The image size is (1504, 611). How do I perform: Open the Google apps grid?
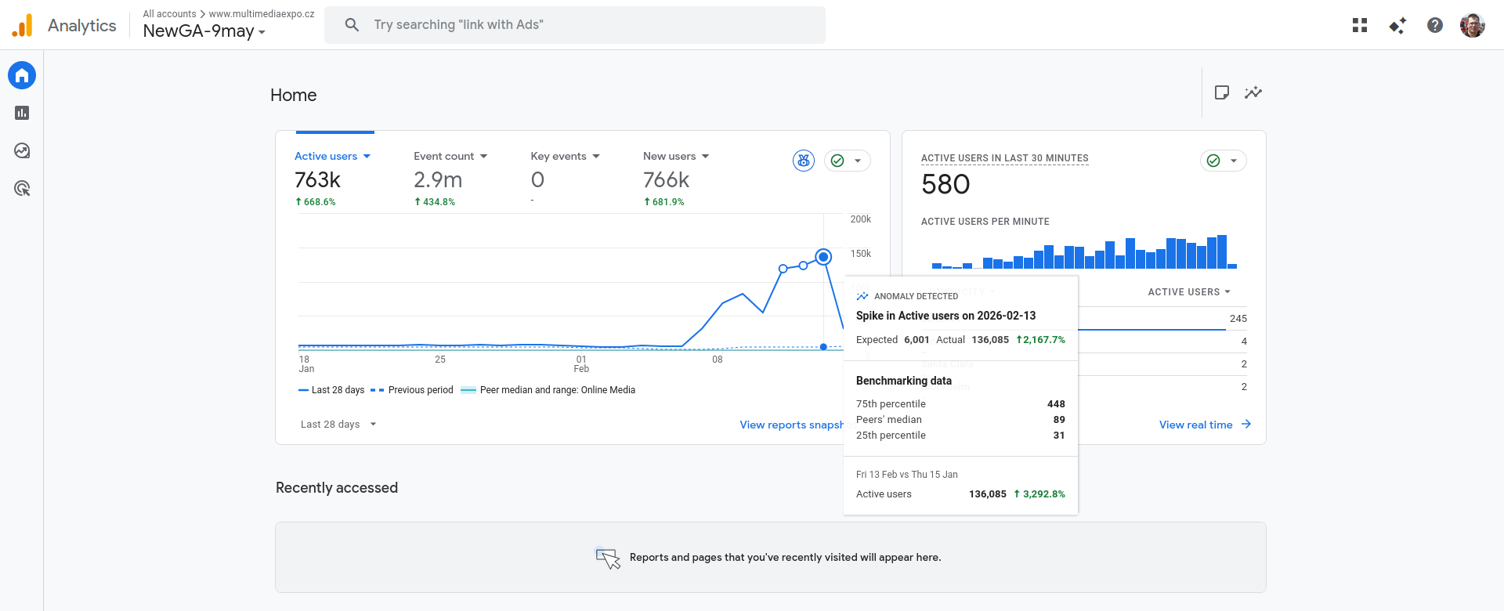point(1360,25)
